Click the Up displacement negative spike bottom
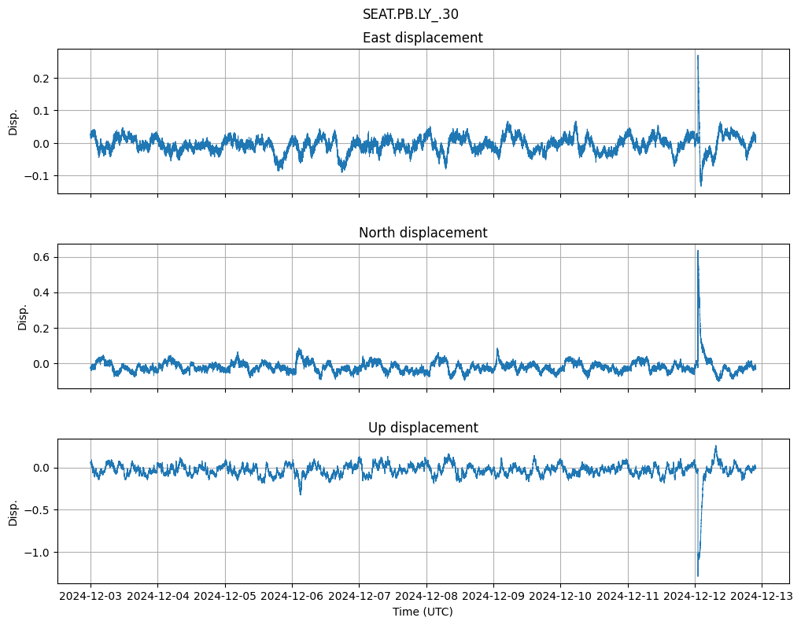The image size is (801, 625). coord(697,575)
